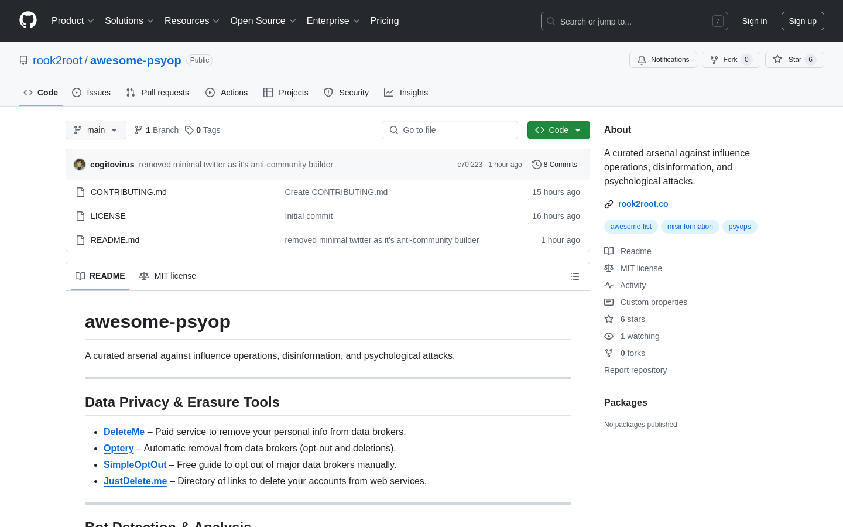Expand the Open Source menu

(x=263, y=20)
